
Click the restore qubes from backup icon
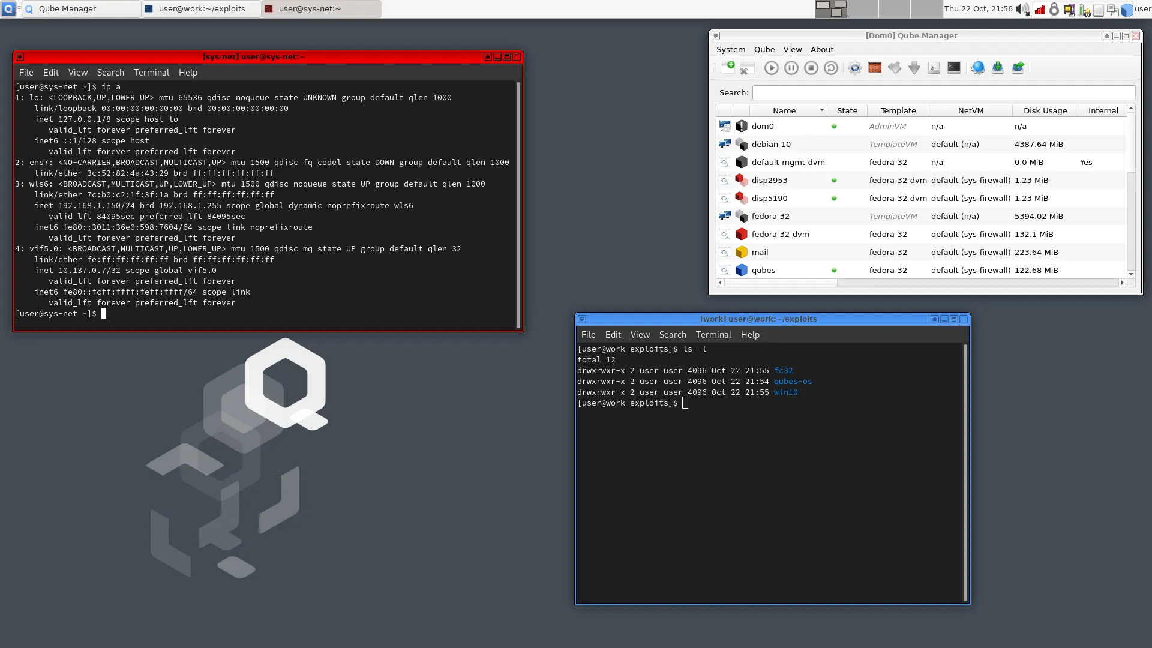click(x=1018, y=68)
